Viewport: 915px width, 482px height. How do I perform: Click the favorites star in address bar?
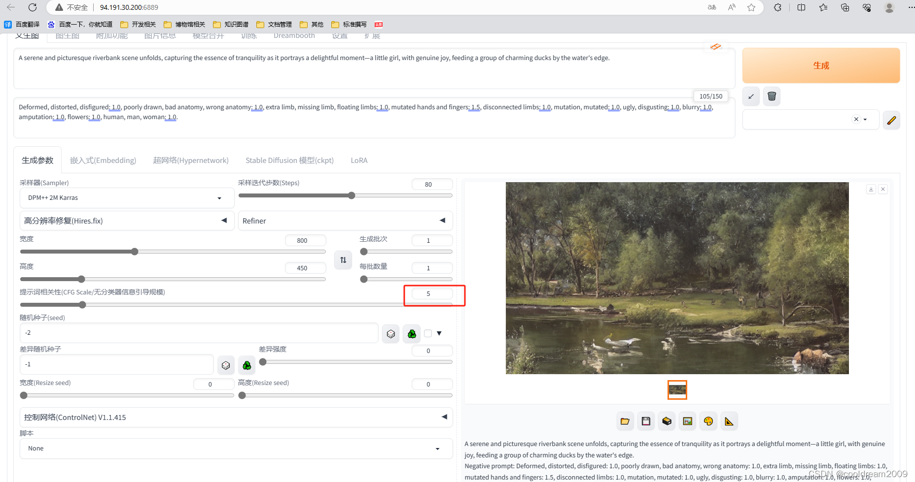[x=751, y=7]
